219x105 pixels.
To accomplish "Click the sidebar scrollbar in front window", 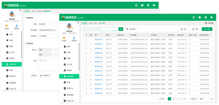I will coord(79,57).
